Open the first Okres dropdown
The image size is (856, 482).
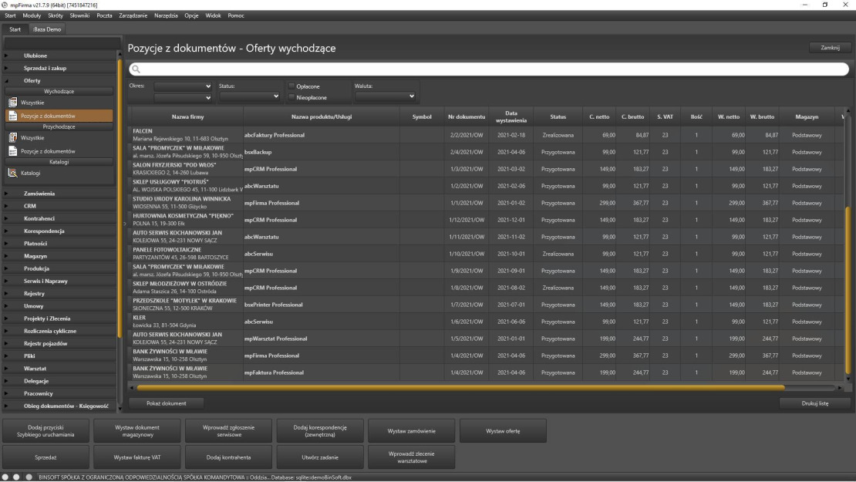182,86
